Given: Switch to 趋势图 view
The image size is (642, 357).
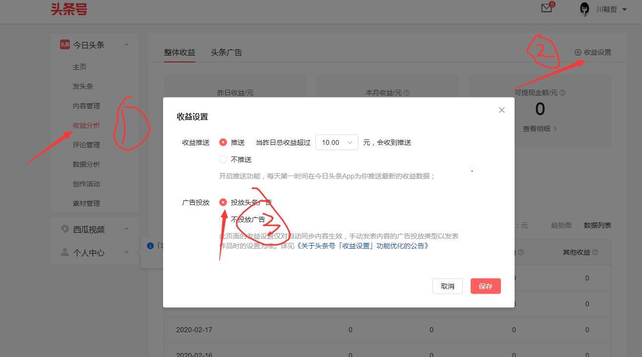Looking at the screenshot, I should click(561, 225).
